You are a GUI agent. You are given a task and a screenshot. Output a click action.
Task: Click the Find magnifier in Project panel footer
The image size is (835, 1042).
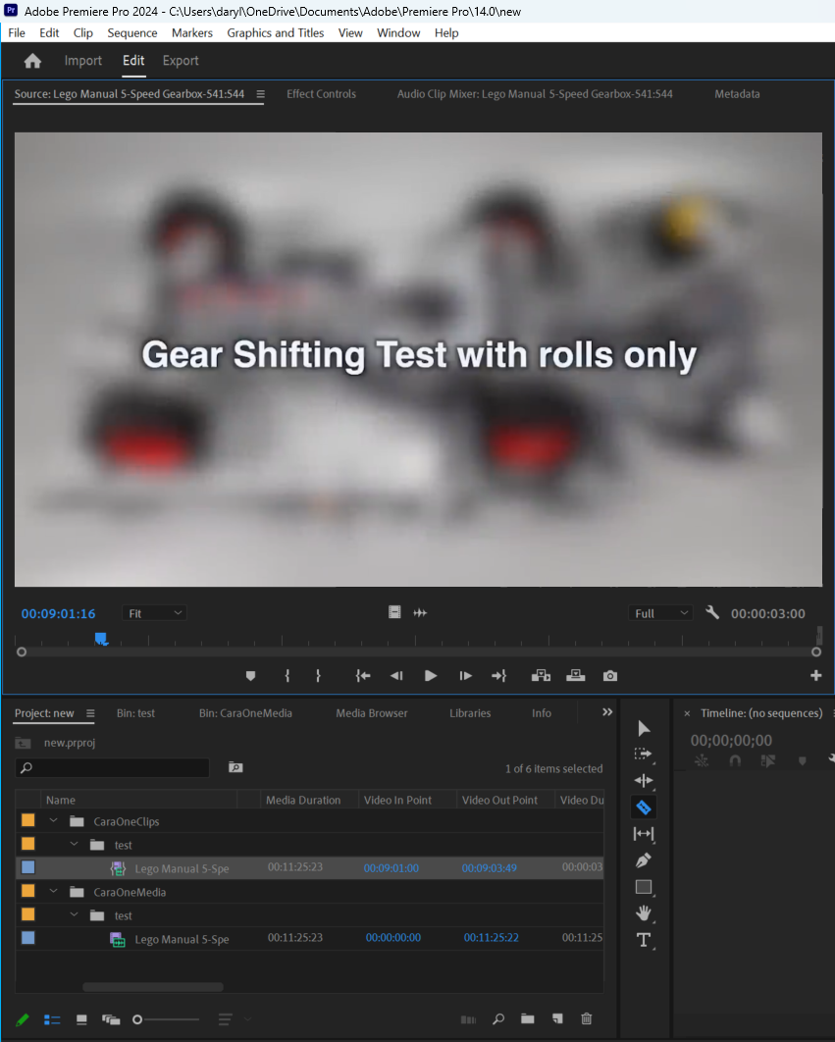tap(498, 1018)
